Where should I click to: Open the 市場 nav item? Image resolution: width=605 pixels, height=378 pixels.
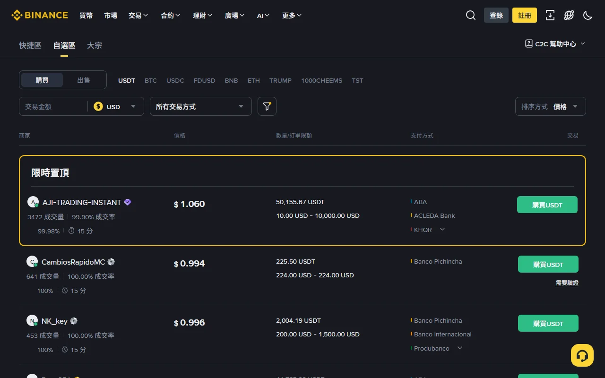click(x=111, y=15)
